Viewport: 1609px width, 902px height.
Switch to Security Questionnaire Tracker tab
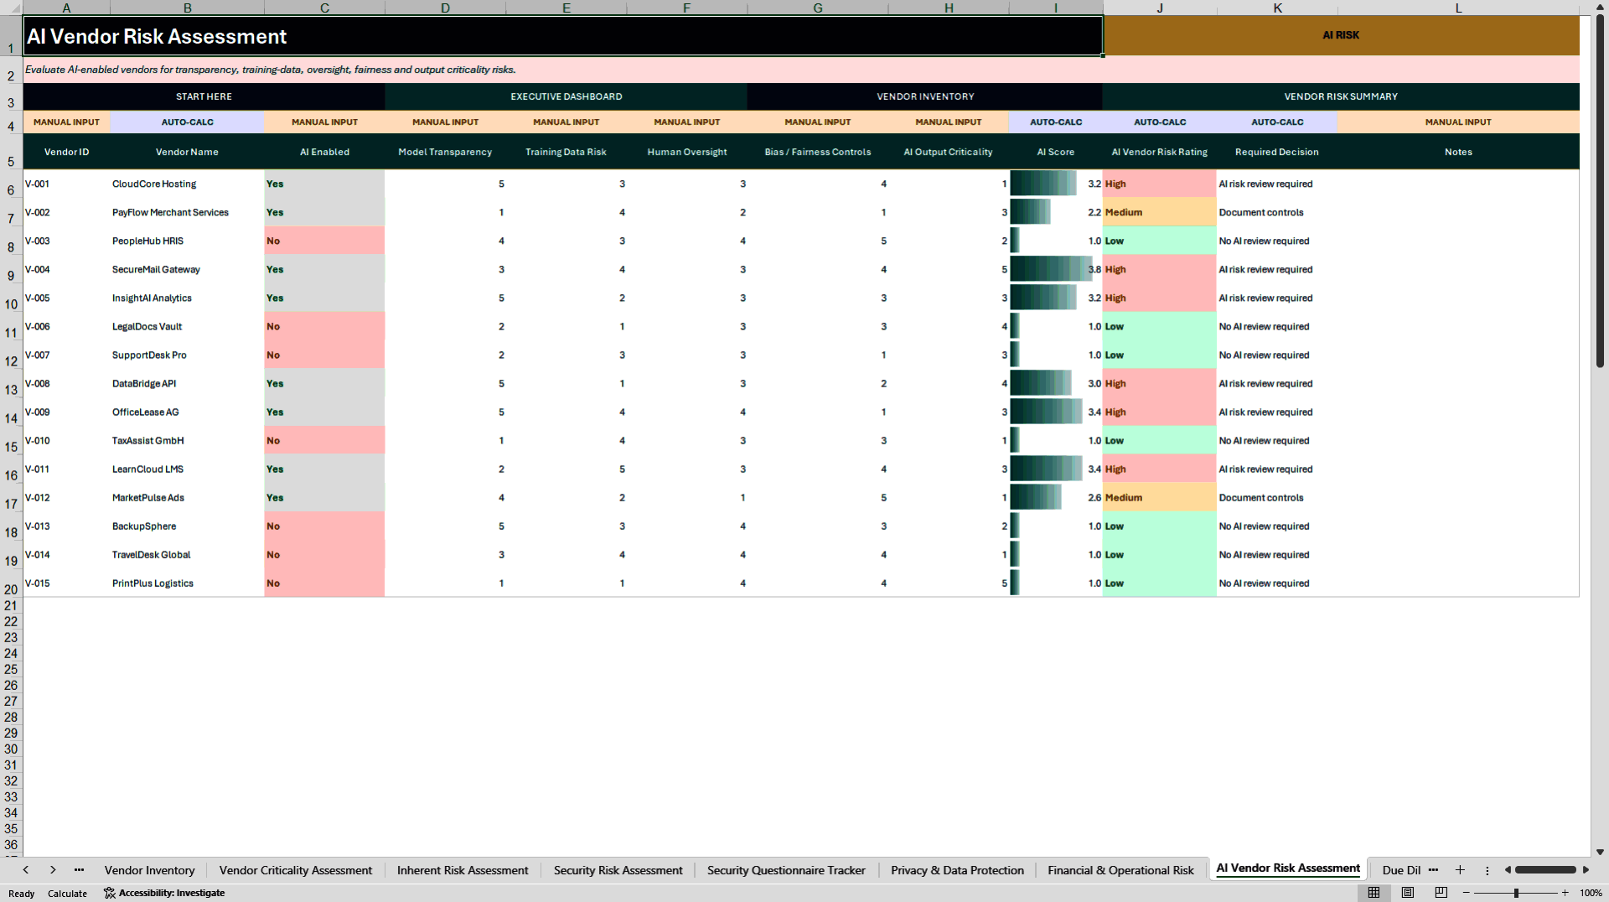786,870
